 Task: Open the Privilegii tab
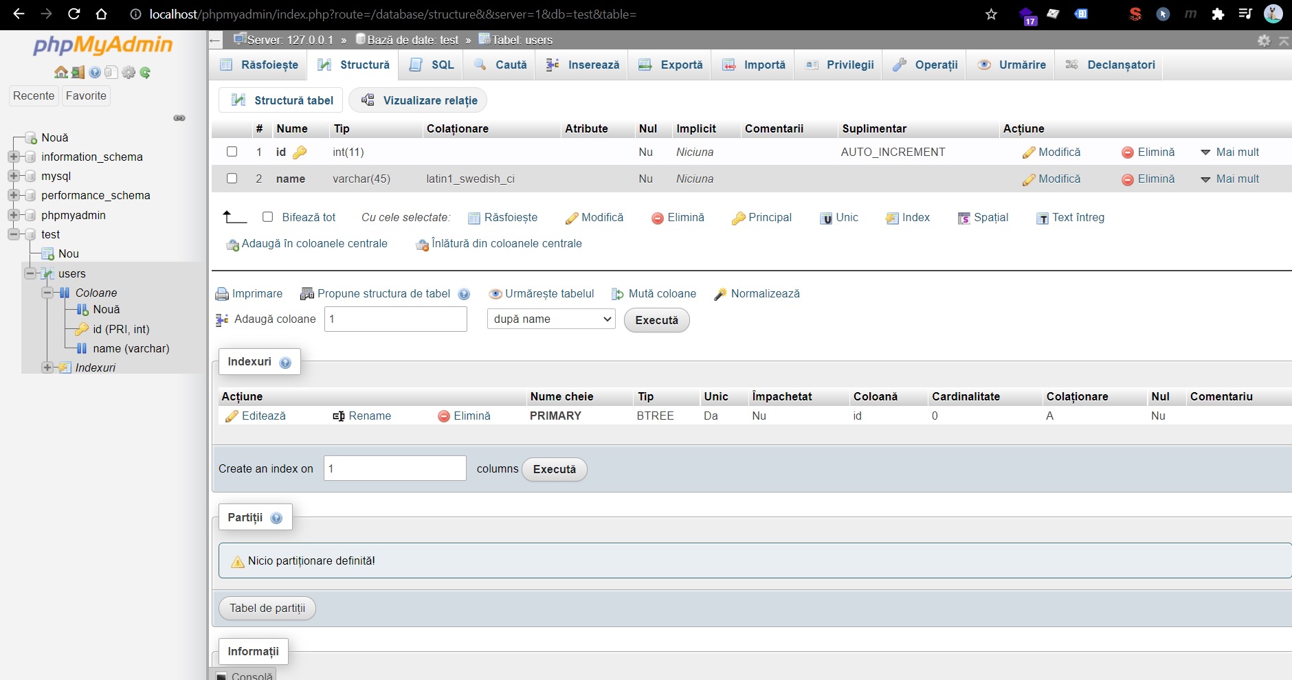[x=839, y=65]
